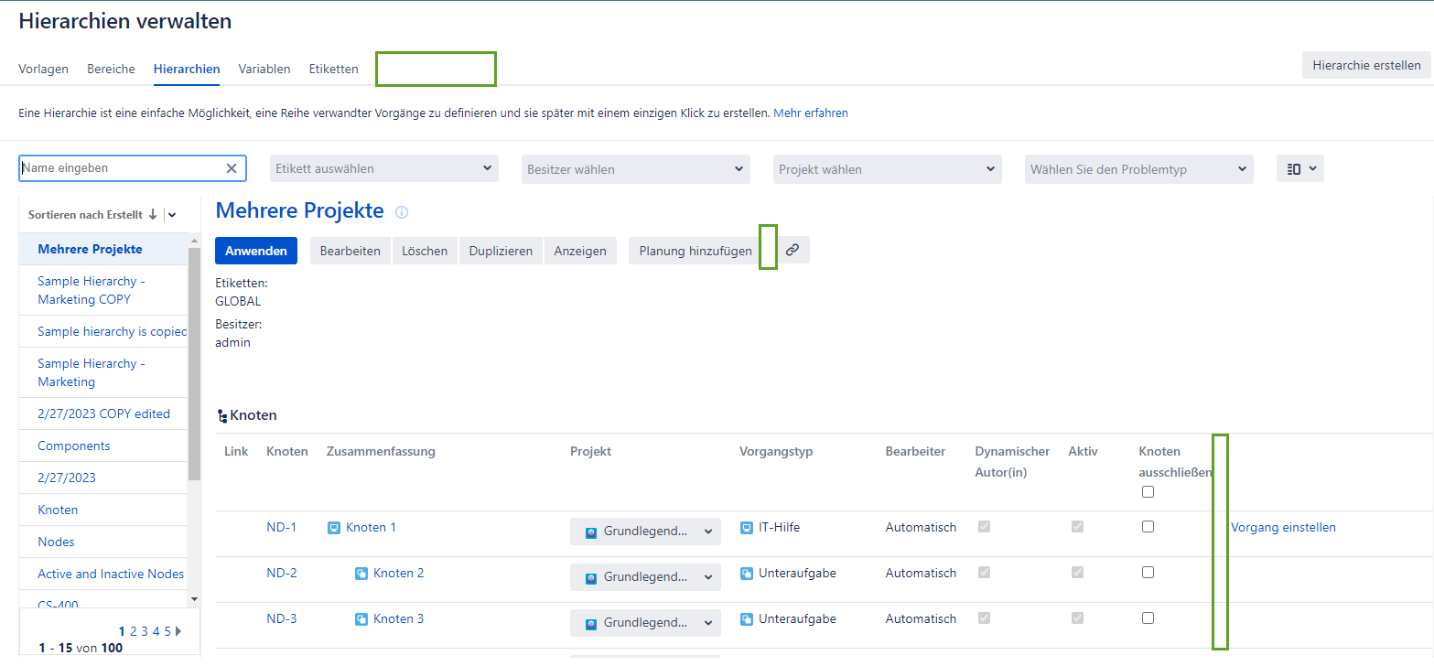Open project dropdown for ND-1 row
This screenshot has height=666, width=1434.
pyautogui.click(x=645, y=532)
